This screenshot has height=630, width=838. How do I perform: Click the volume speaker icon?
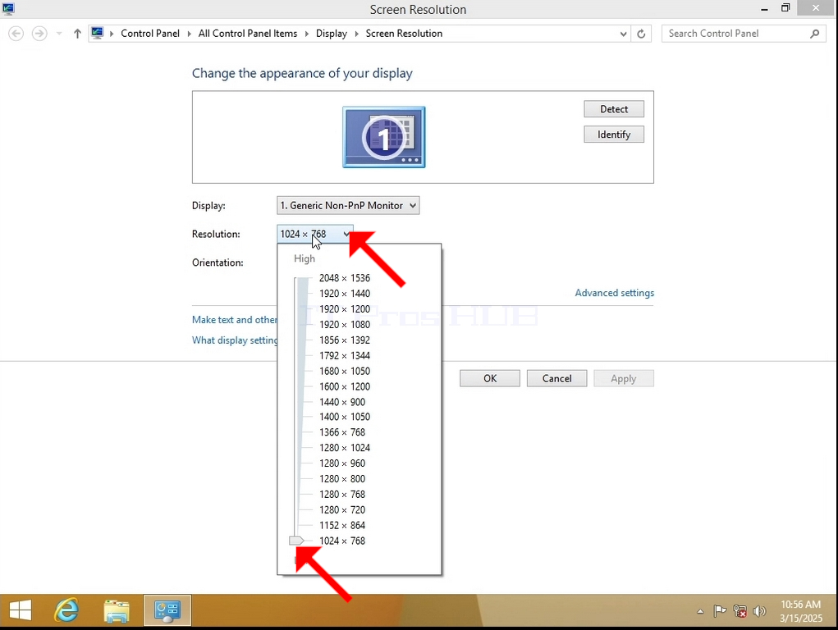(x=759, y=611)
